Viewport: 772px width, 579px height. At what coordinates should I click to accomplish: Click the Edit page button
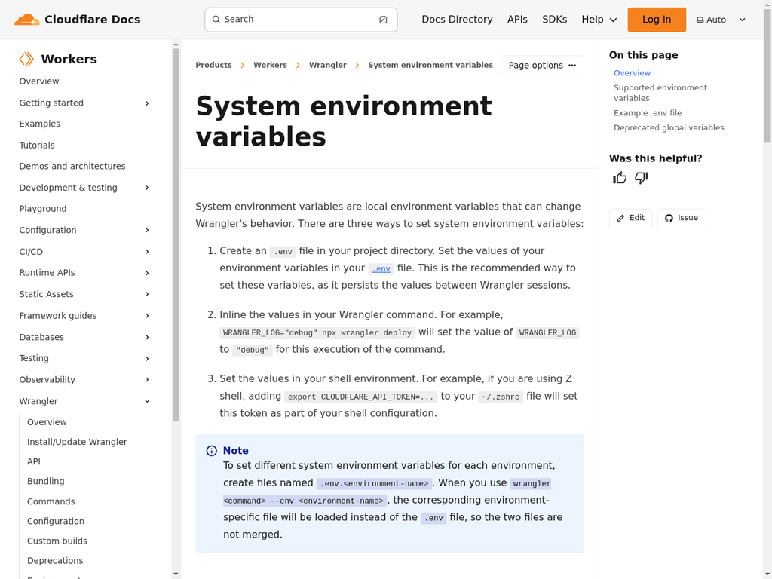[x=630, y=218]
